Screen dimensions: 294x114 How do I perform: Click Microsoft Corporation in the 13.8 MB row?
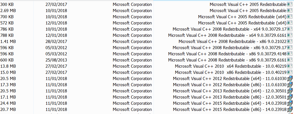132,66
